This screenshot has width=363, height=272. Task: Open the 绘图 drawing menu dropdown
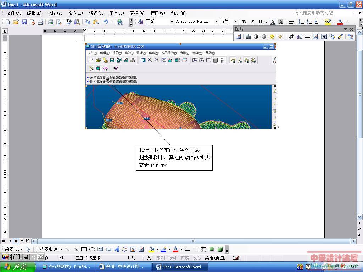(x=14, y=249)
